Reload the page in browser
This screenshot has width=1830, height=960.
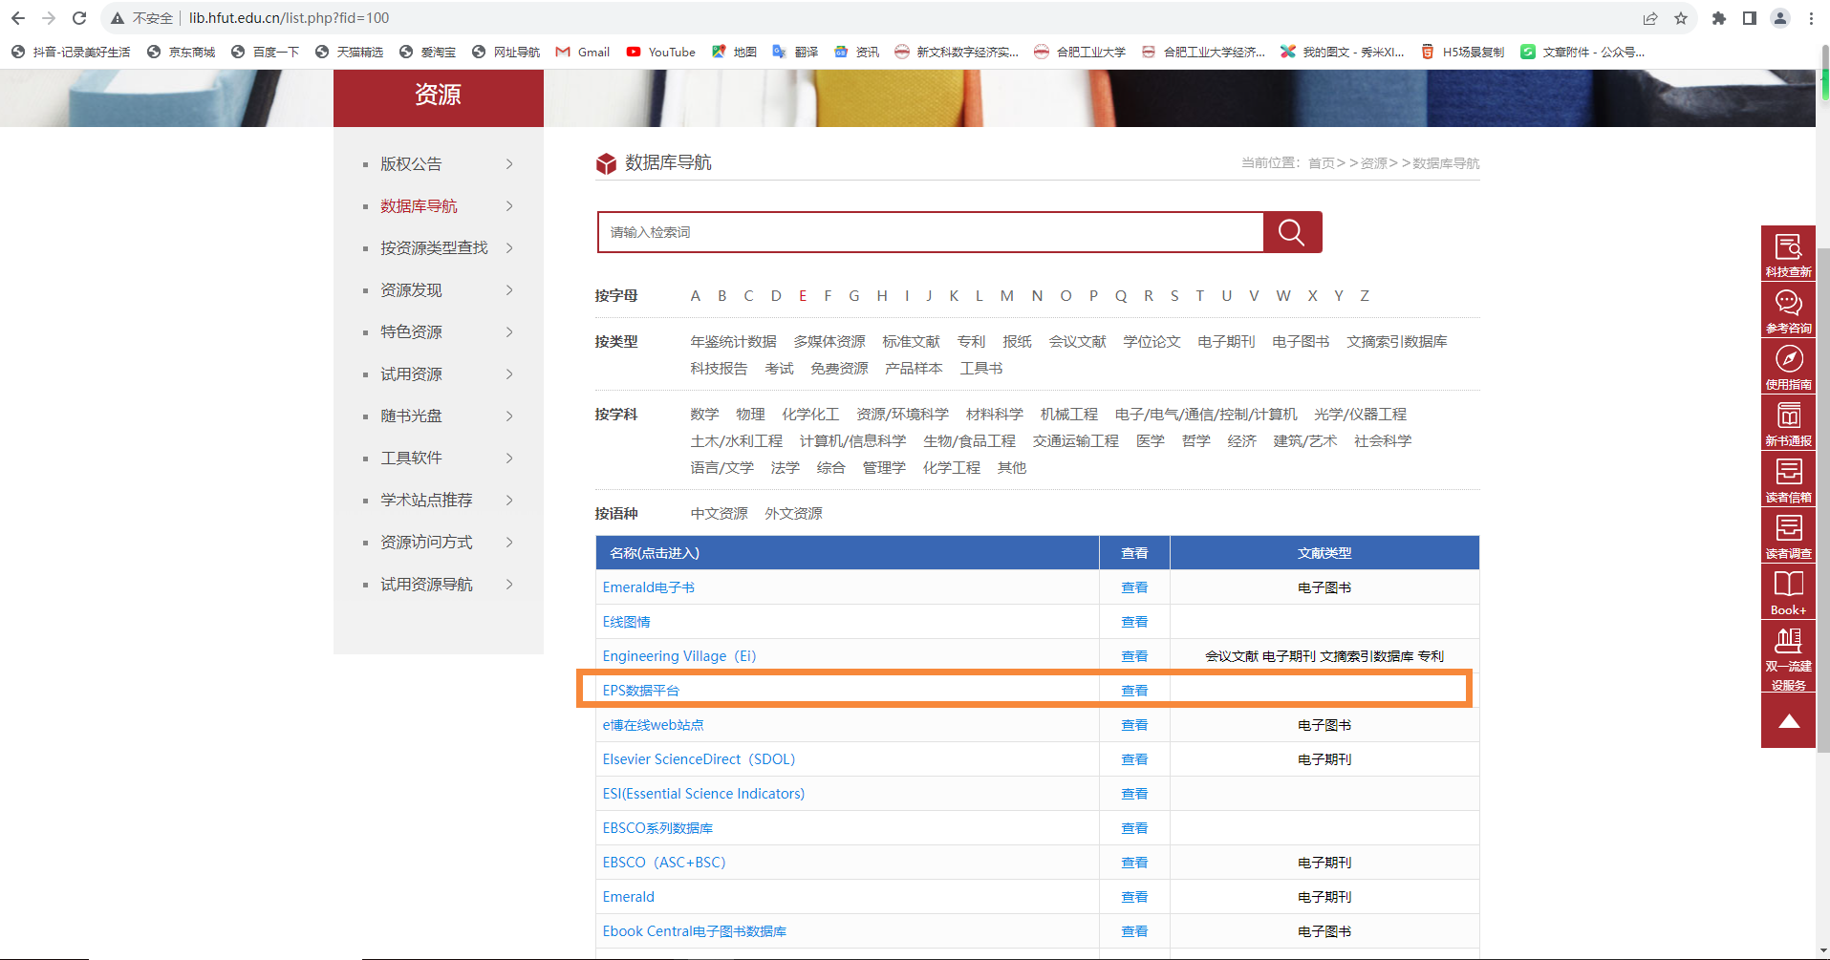[x=79, y=18]
